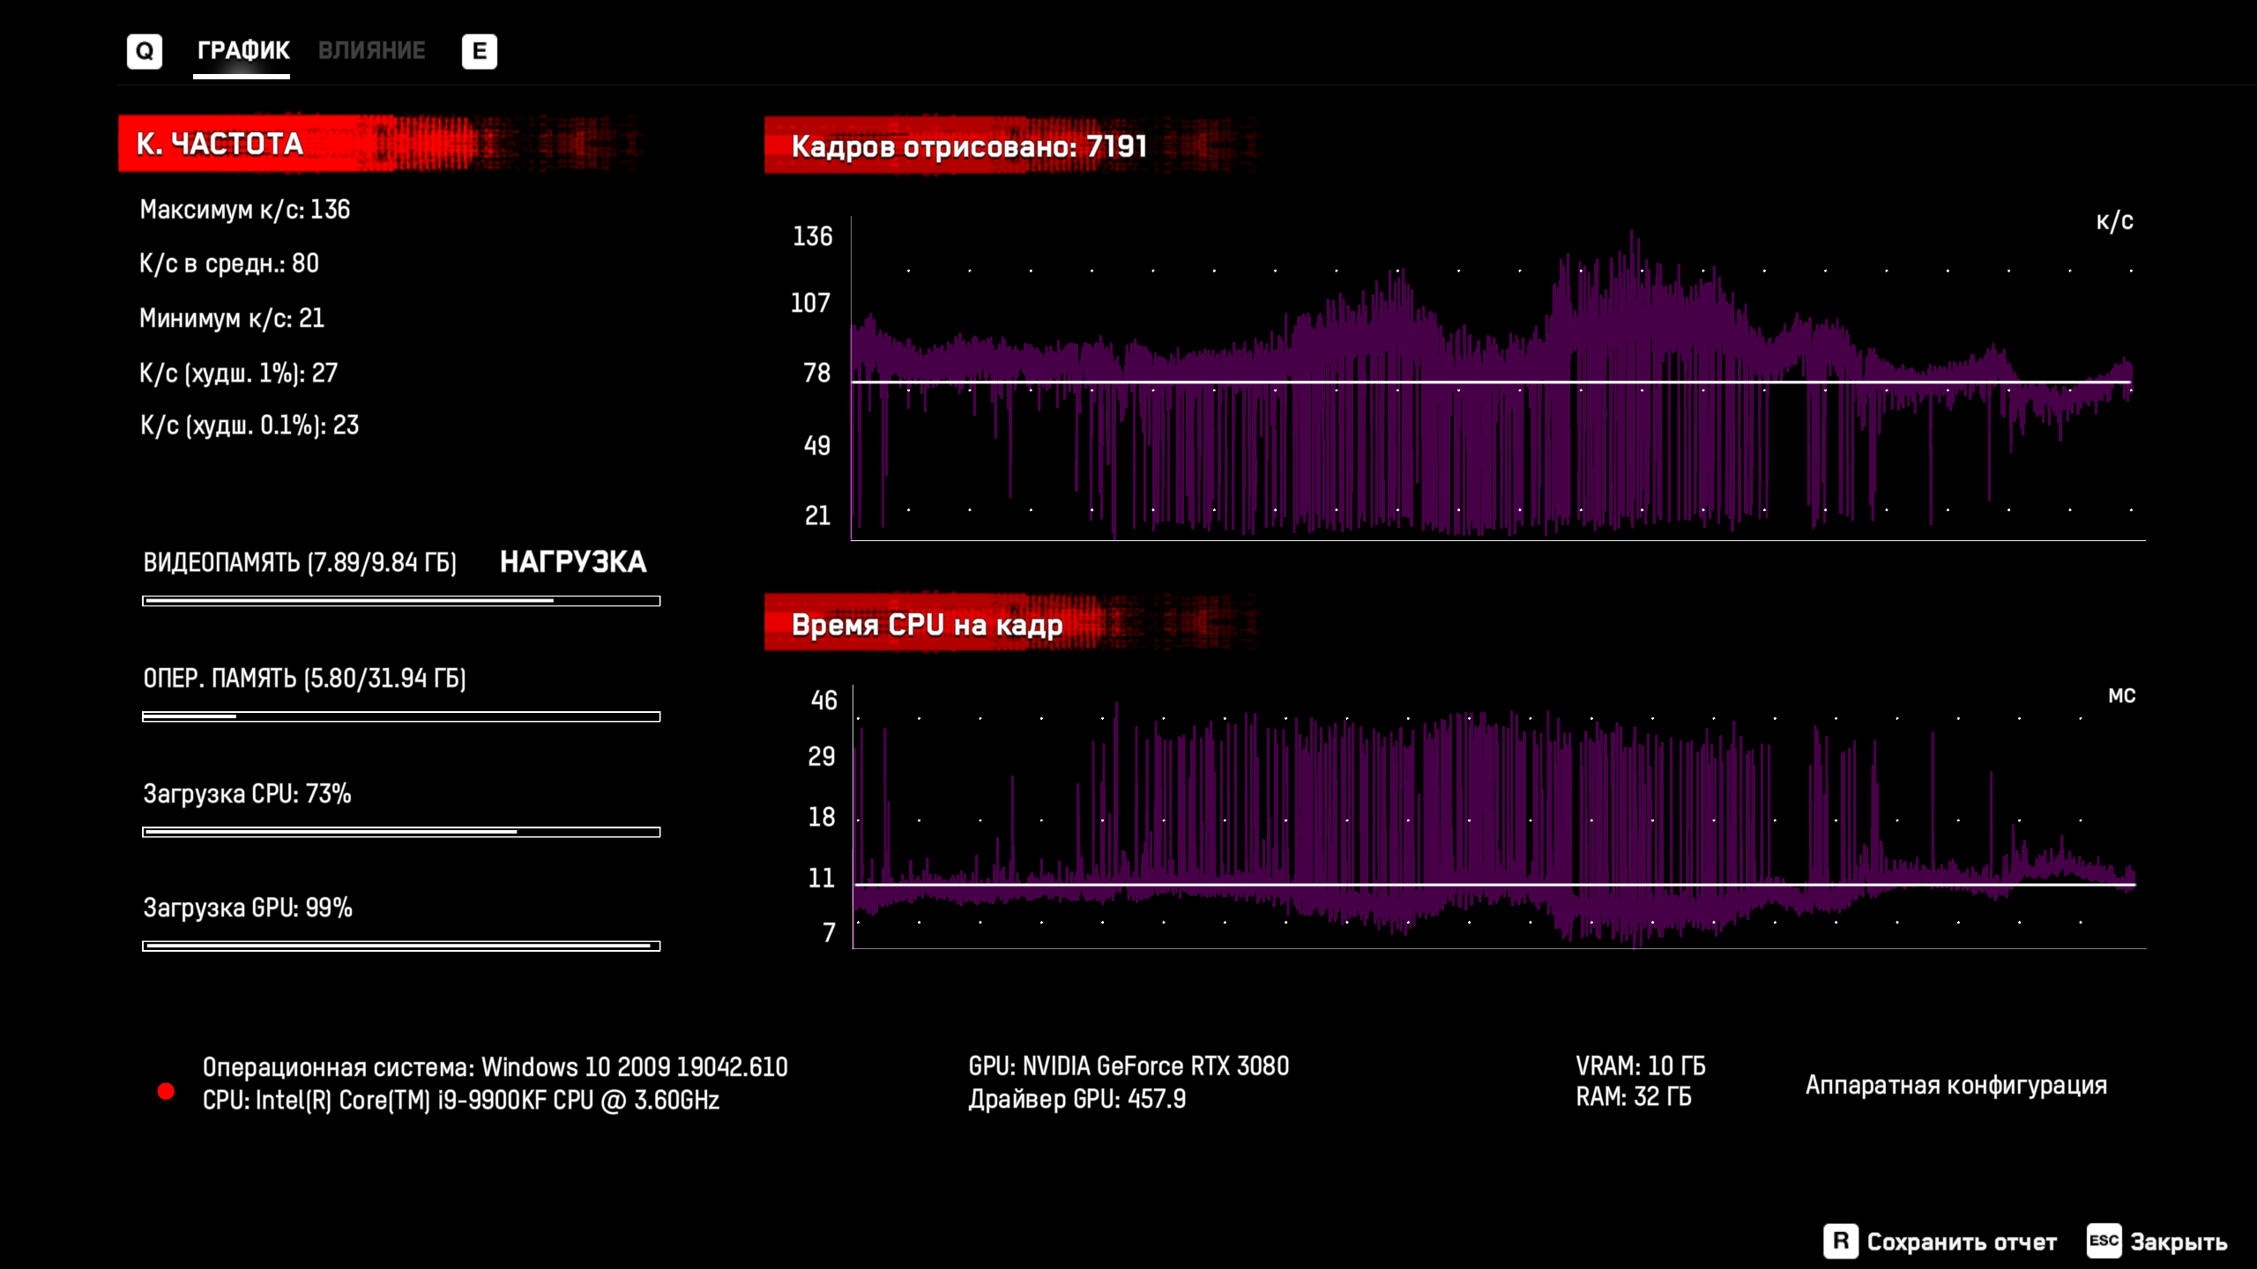This screenshot has width=2257, height=1269.
Task: Click the Q key icon
Action: [x=144, y=51]
